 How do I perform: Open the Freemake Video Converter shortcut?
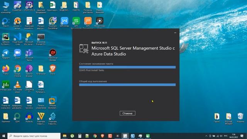pyautogui.click(x=41, y=119)
